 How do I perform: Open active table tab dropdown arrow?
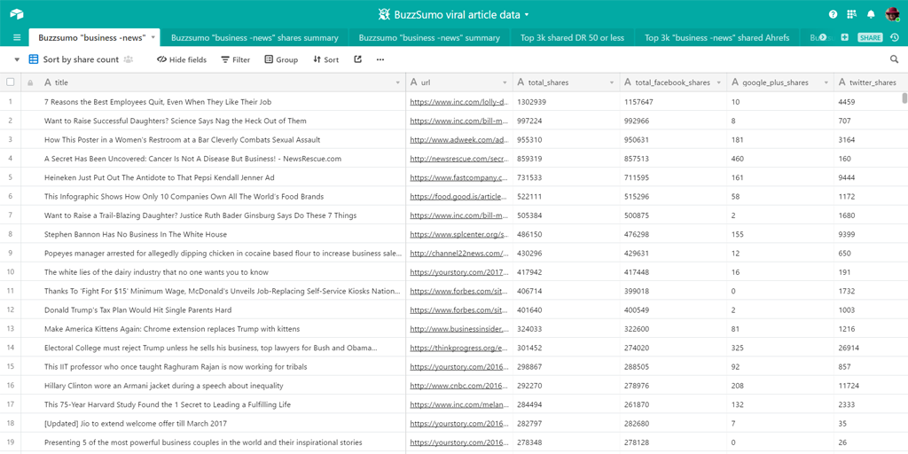click(x=153, y=37)
